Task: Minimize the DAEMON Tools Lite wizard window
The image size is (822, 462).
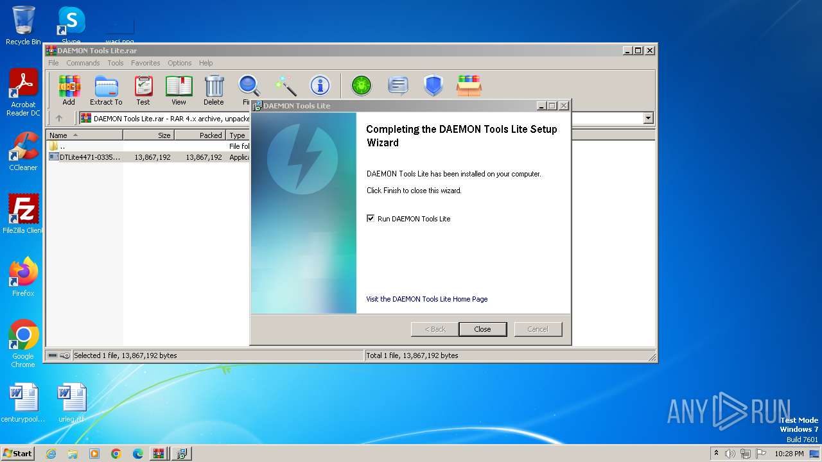Action: tap(541, 106)
